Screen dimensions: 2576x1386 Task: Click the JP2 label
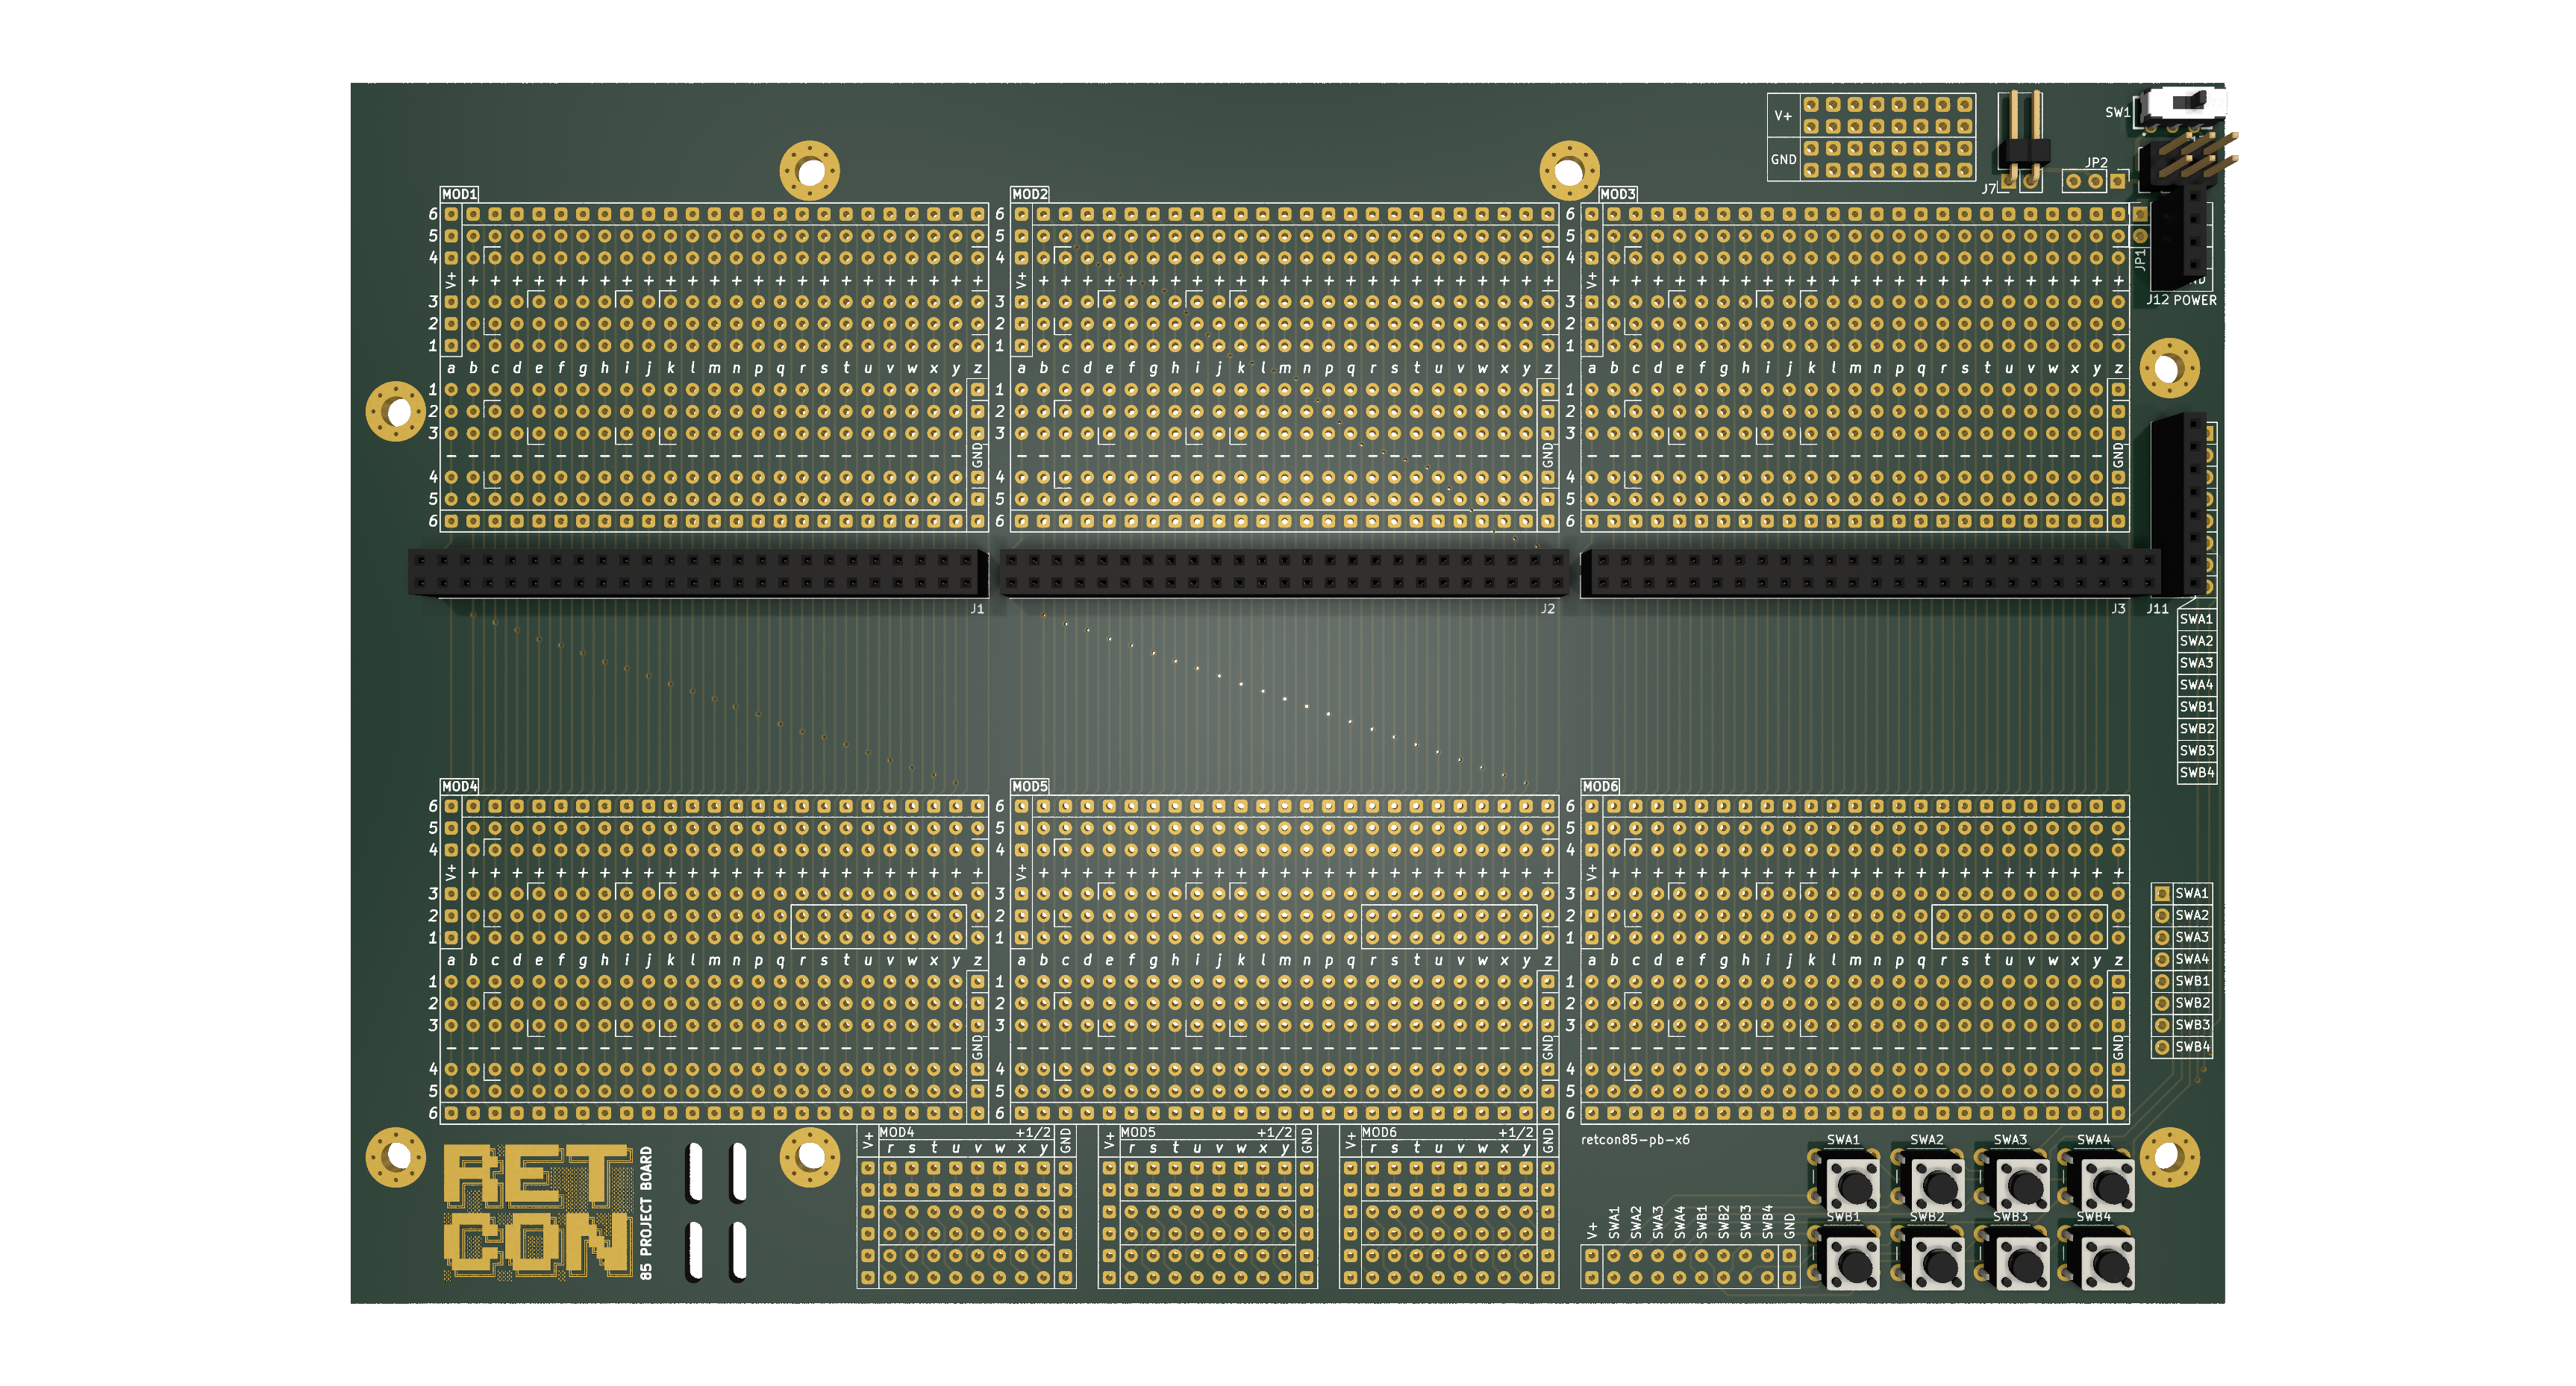[x=2096, y=163]
